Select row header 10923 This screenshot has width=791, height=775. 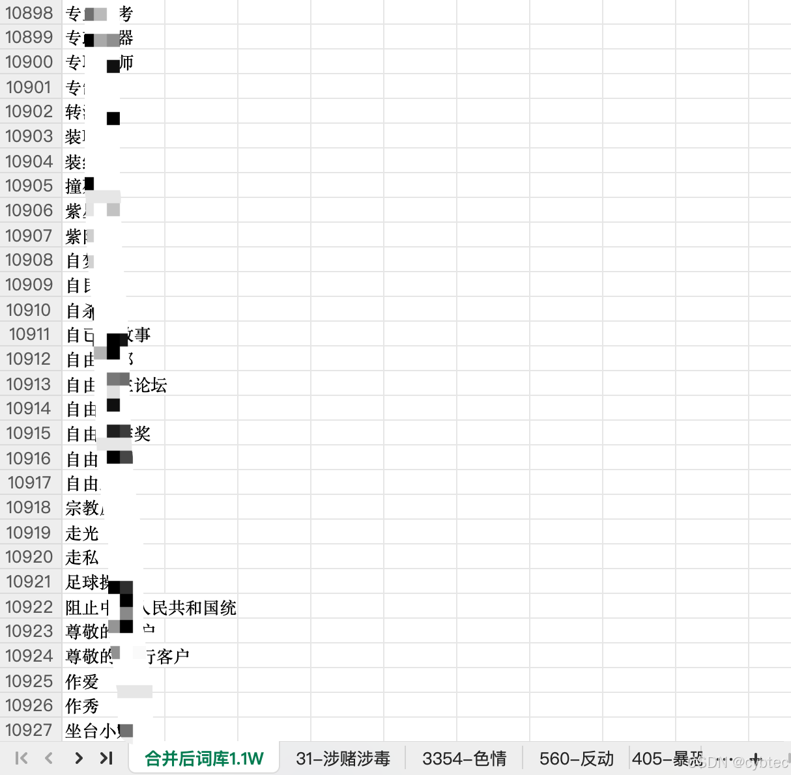coord(31,631)
